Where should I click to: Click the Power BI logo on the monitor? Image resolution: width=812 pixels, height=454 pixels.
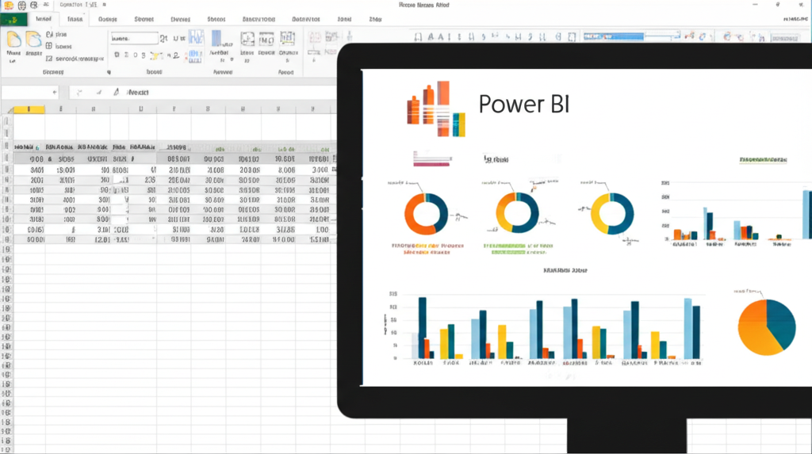(x=436, y=109)
